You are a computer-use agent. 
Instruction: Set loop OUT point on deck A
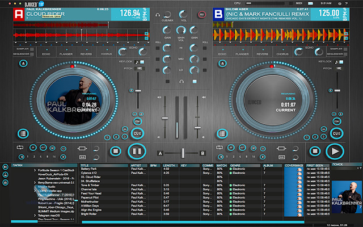tap(43, 148)
